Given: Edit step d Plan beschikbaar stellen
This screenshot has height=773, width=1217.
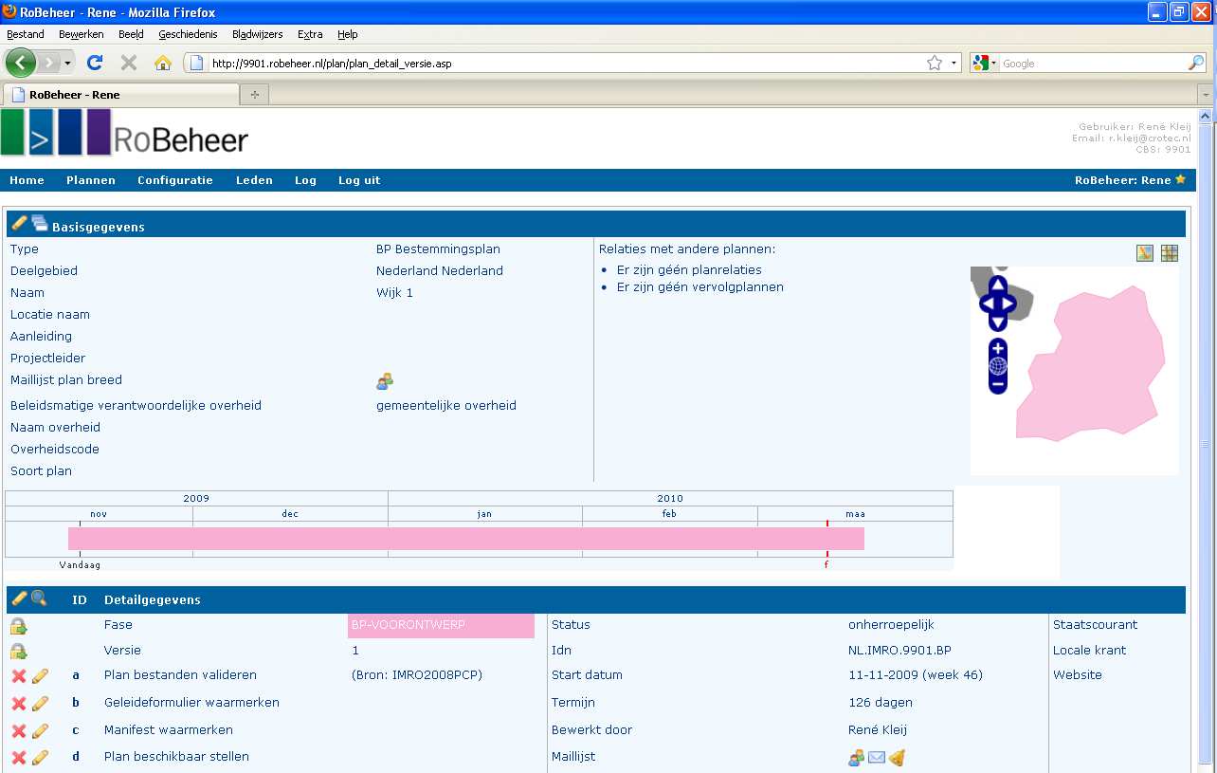Looking at the screenshot, I should tap(40, 758).
